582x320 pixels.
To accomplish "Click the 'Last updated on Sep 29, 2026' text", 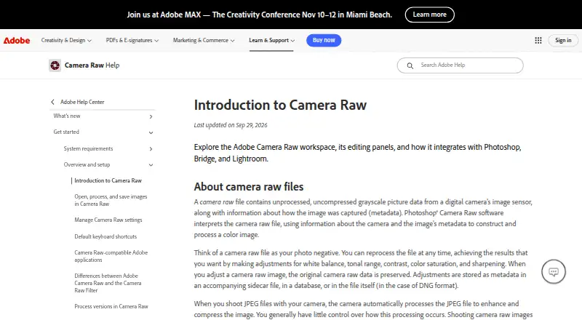I will pos(231,125).
